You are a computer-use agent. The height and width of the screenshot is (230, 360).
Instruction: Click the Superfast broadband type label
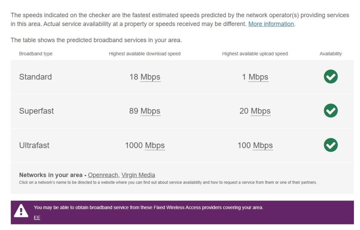click(37, 111)
